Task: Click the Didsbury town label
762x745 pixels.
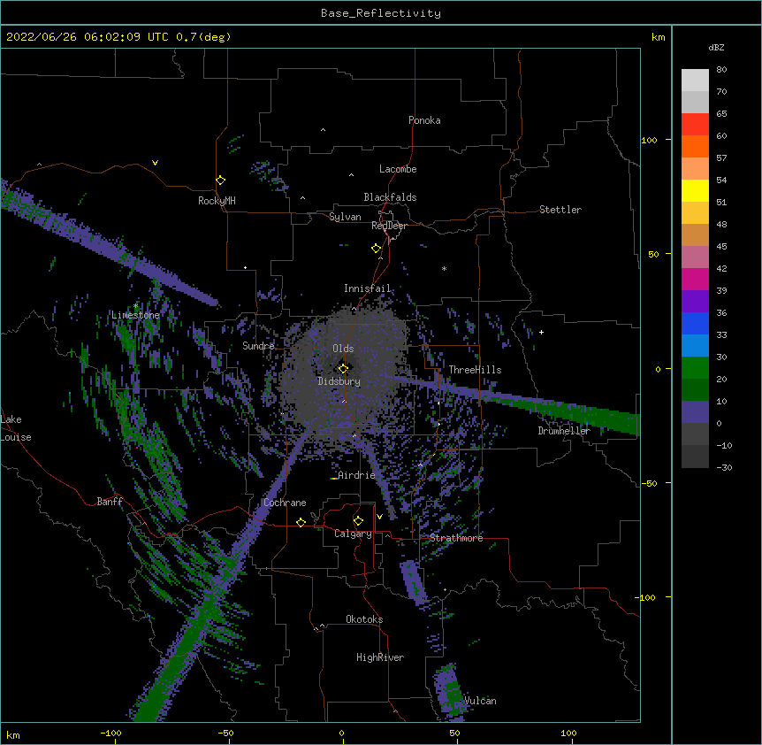Action: pyautogui.click(x=339, y=381)
